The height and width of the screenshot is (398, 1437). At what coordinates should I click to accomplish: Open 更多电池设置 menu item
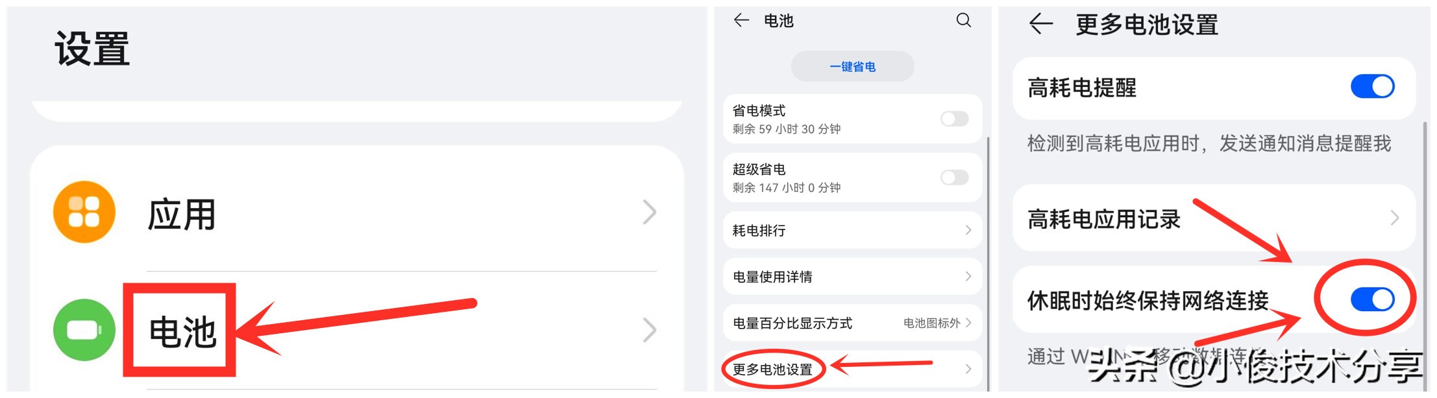click(x=853, y=369)
